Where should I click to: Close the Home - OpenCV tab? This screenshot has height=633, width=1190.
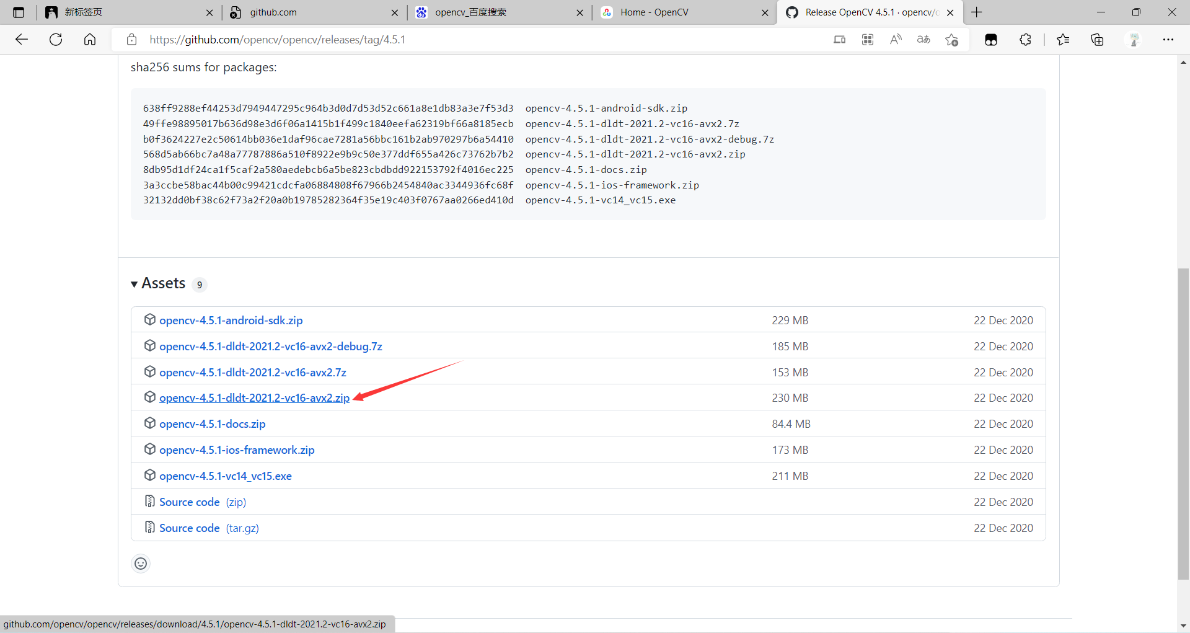coord(765,12)
